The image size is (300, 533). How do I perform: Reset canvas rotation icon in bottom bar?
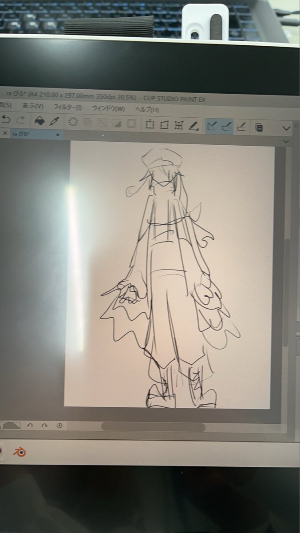click(59, 426)
